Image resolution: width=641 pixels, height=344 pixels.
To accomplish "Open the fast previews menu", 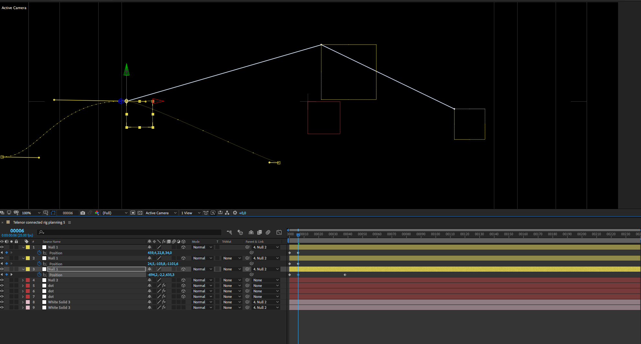I will click(x=213, y=213).
